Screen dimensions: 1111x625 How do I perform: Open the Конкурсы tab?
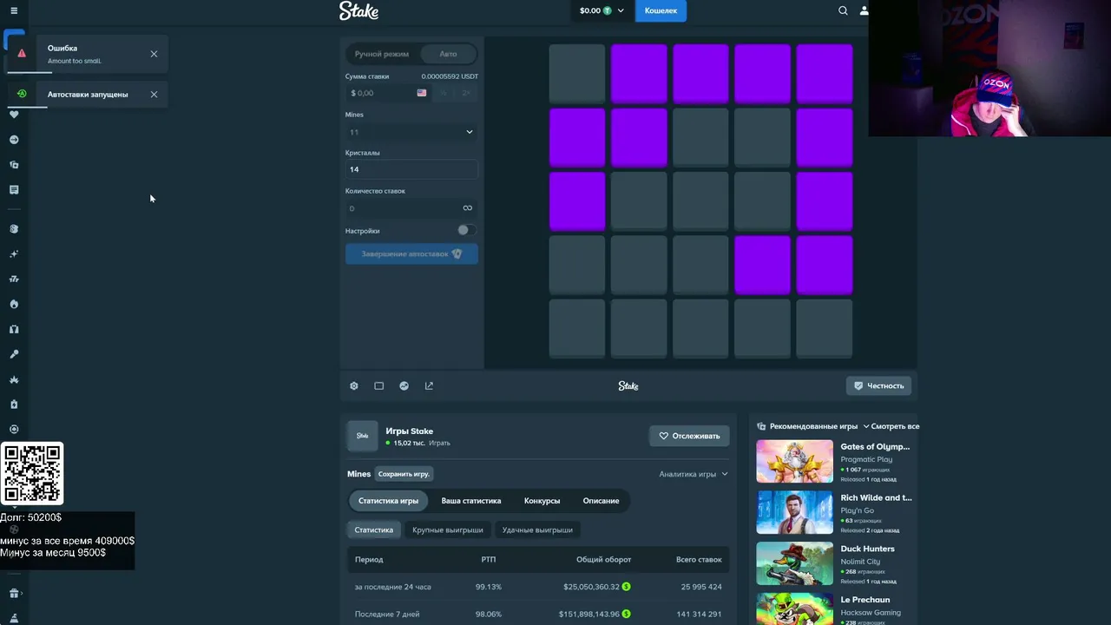pyautogui.click(x=542, y=501)
